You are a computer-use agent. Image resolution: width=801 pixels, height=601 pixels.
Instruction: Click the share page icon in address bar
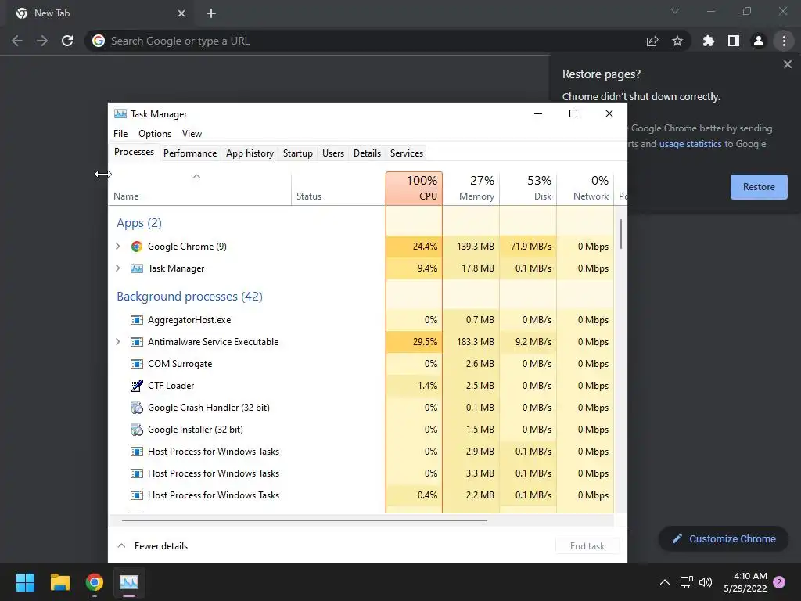[652, 41]
